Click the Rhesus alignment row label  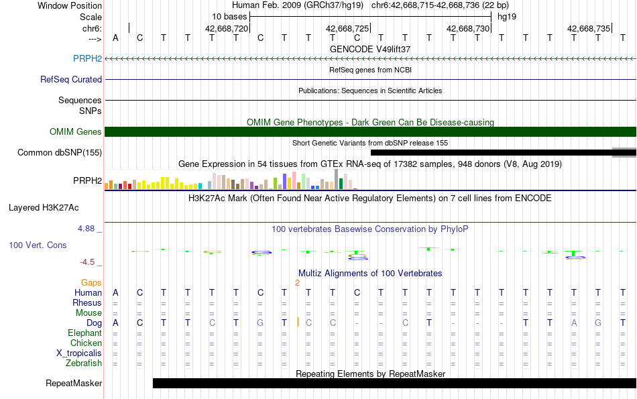87,302
